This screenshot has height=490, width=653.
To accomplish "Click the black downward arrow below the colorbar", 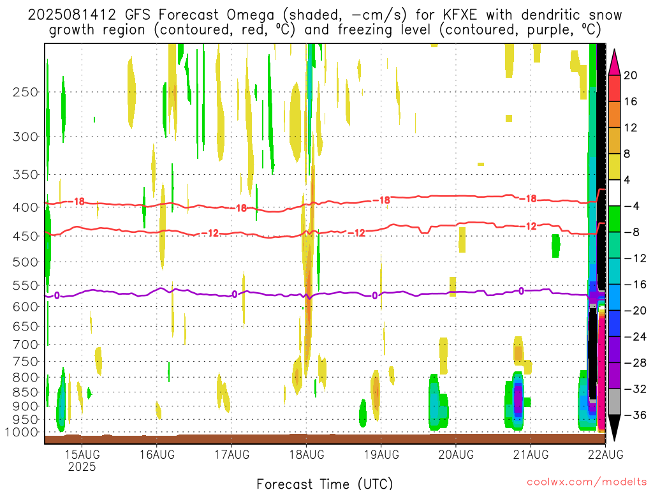I will (x=615, y=428).
